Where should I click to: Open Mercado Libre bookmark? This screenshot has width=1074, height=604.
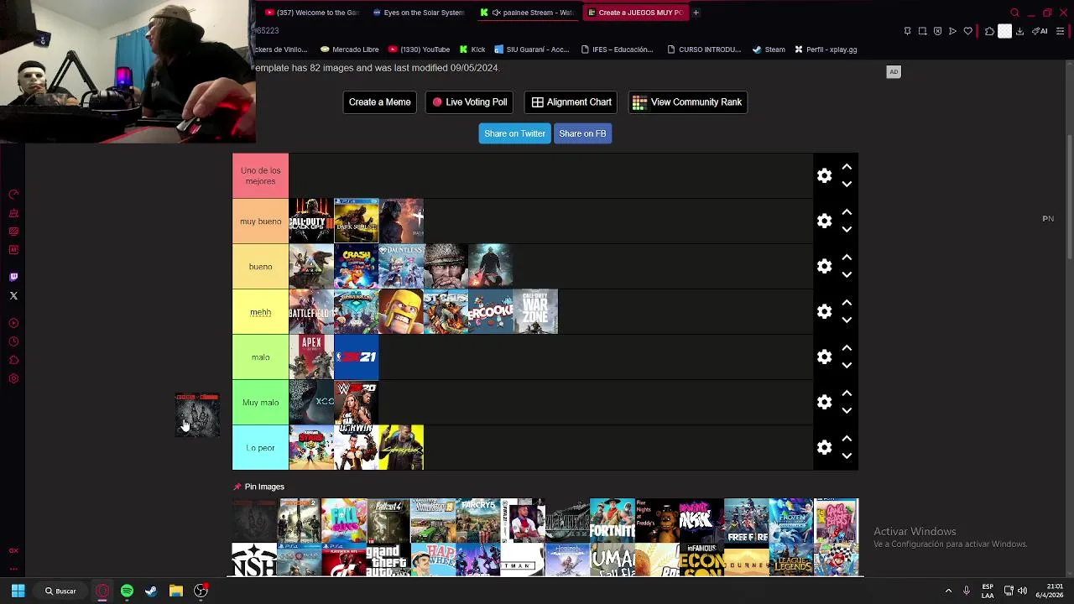(349, 49)
